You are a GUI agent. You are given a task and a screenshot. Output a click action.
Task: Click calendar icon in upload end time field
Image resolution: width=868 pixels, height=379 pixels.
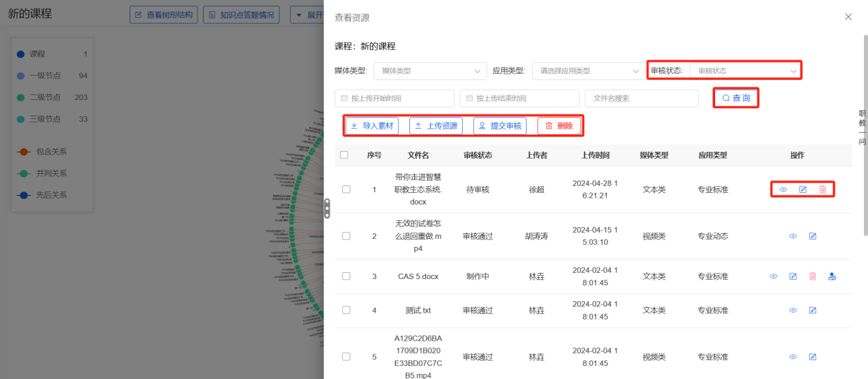click(470, 99)
